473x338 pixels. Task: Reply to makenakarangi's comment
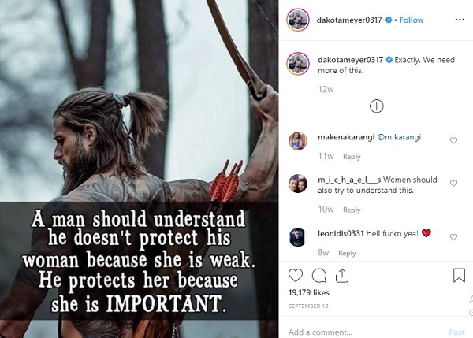tap(352, 157)
